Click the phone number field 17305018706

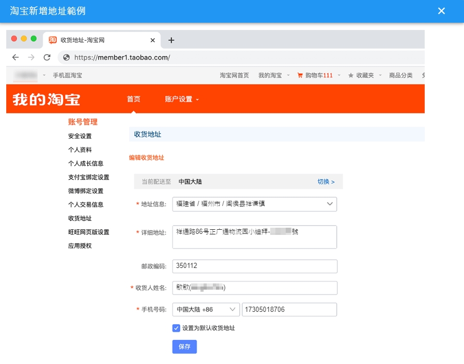pyautogui.click(x=289, y=310)
